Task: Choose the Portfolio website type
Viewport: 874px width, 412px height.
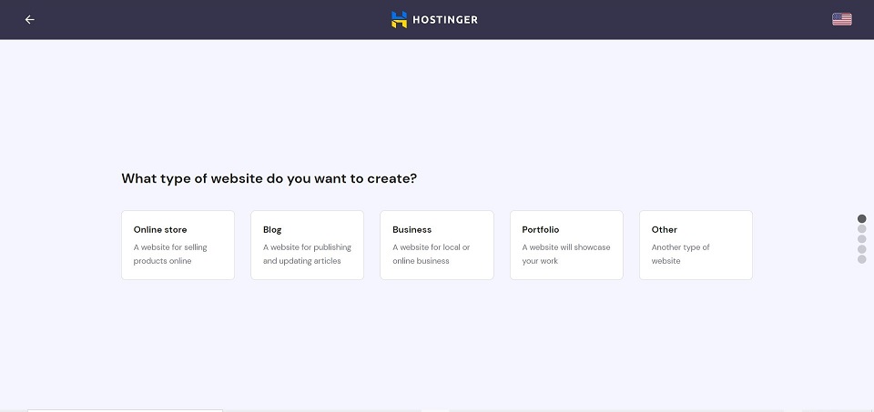Action: (x=566, y=245)
